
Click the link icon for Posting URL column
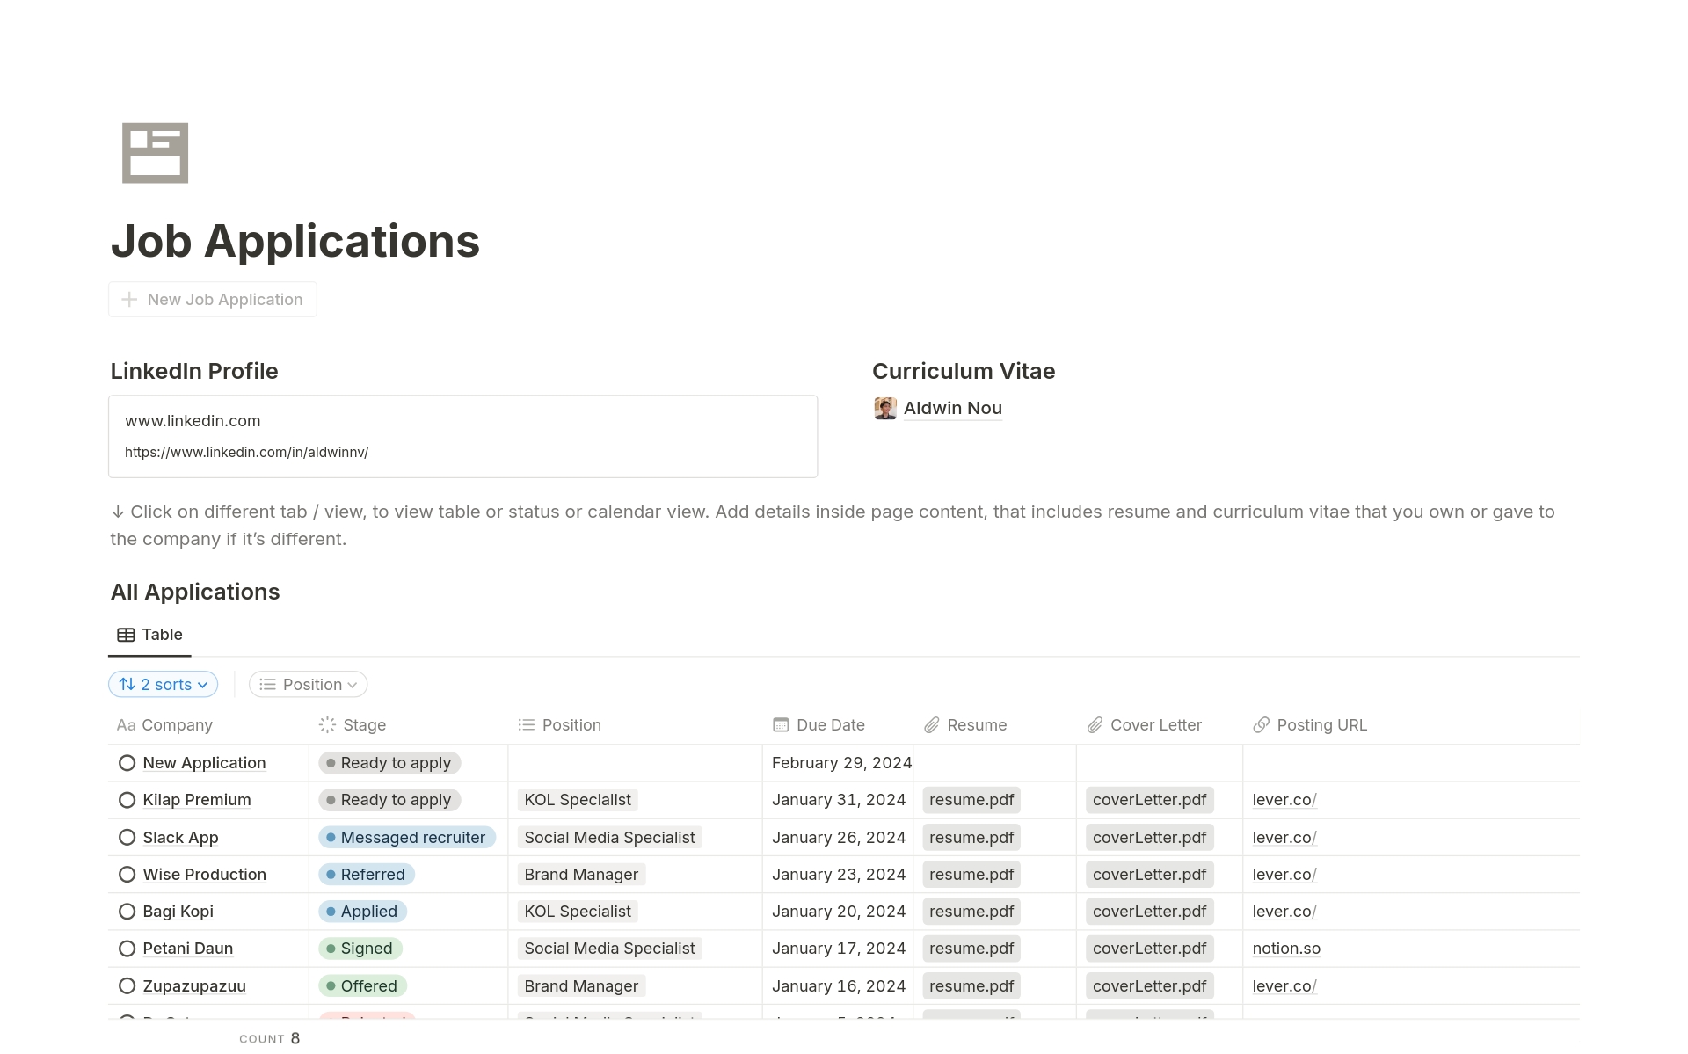tap(1261, 723)
